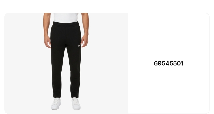The height and width of the screenshot is (114, 214).
Task: Click the white panel below the product code
Action: [169, 90]
